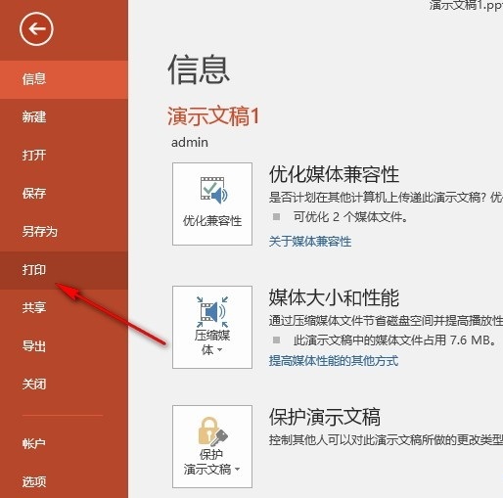Select the 信息 menu item

[64, 79]
